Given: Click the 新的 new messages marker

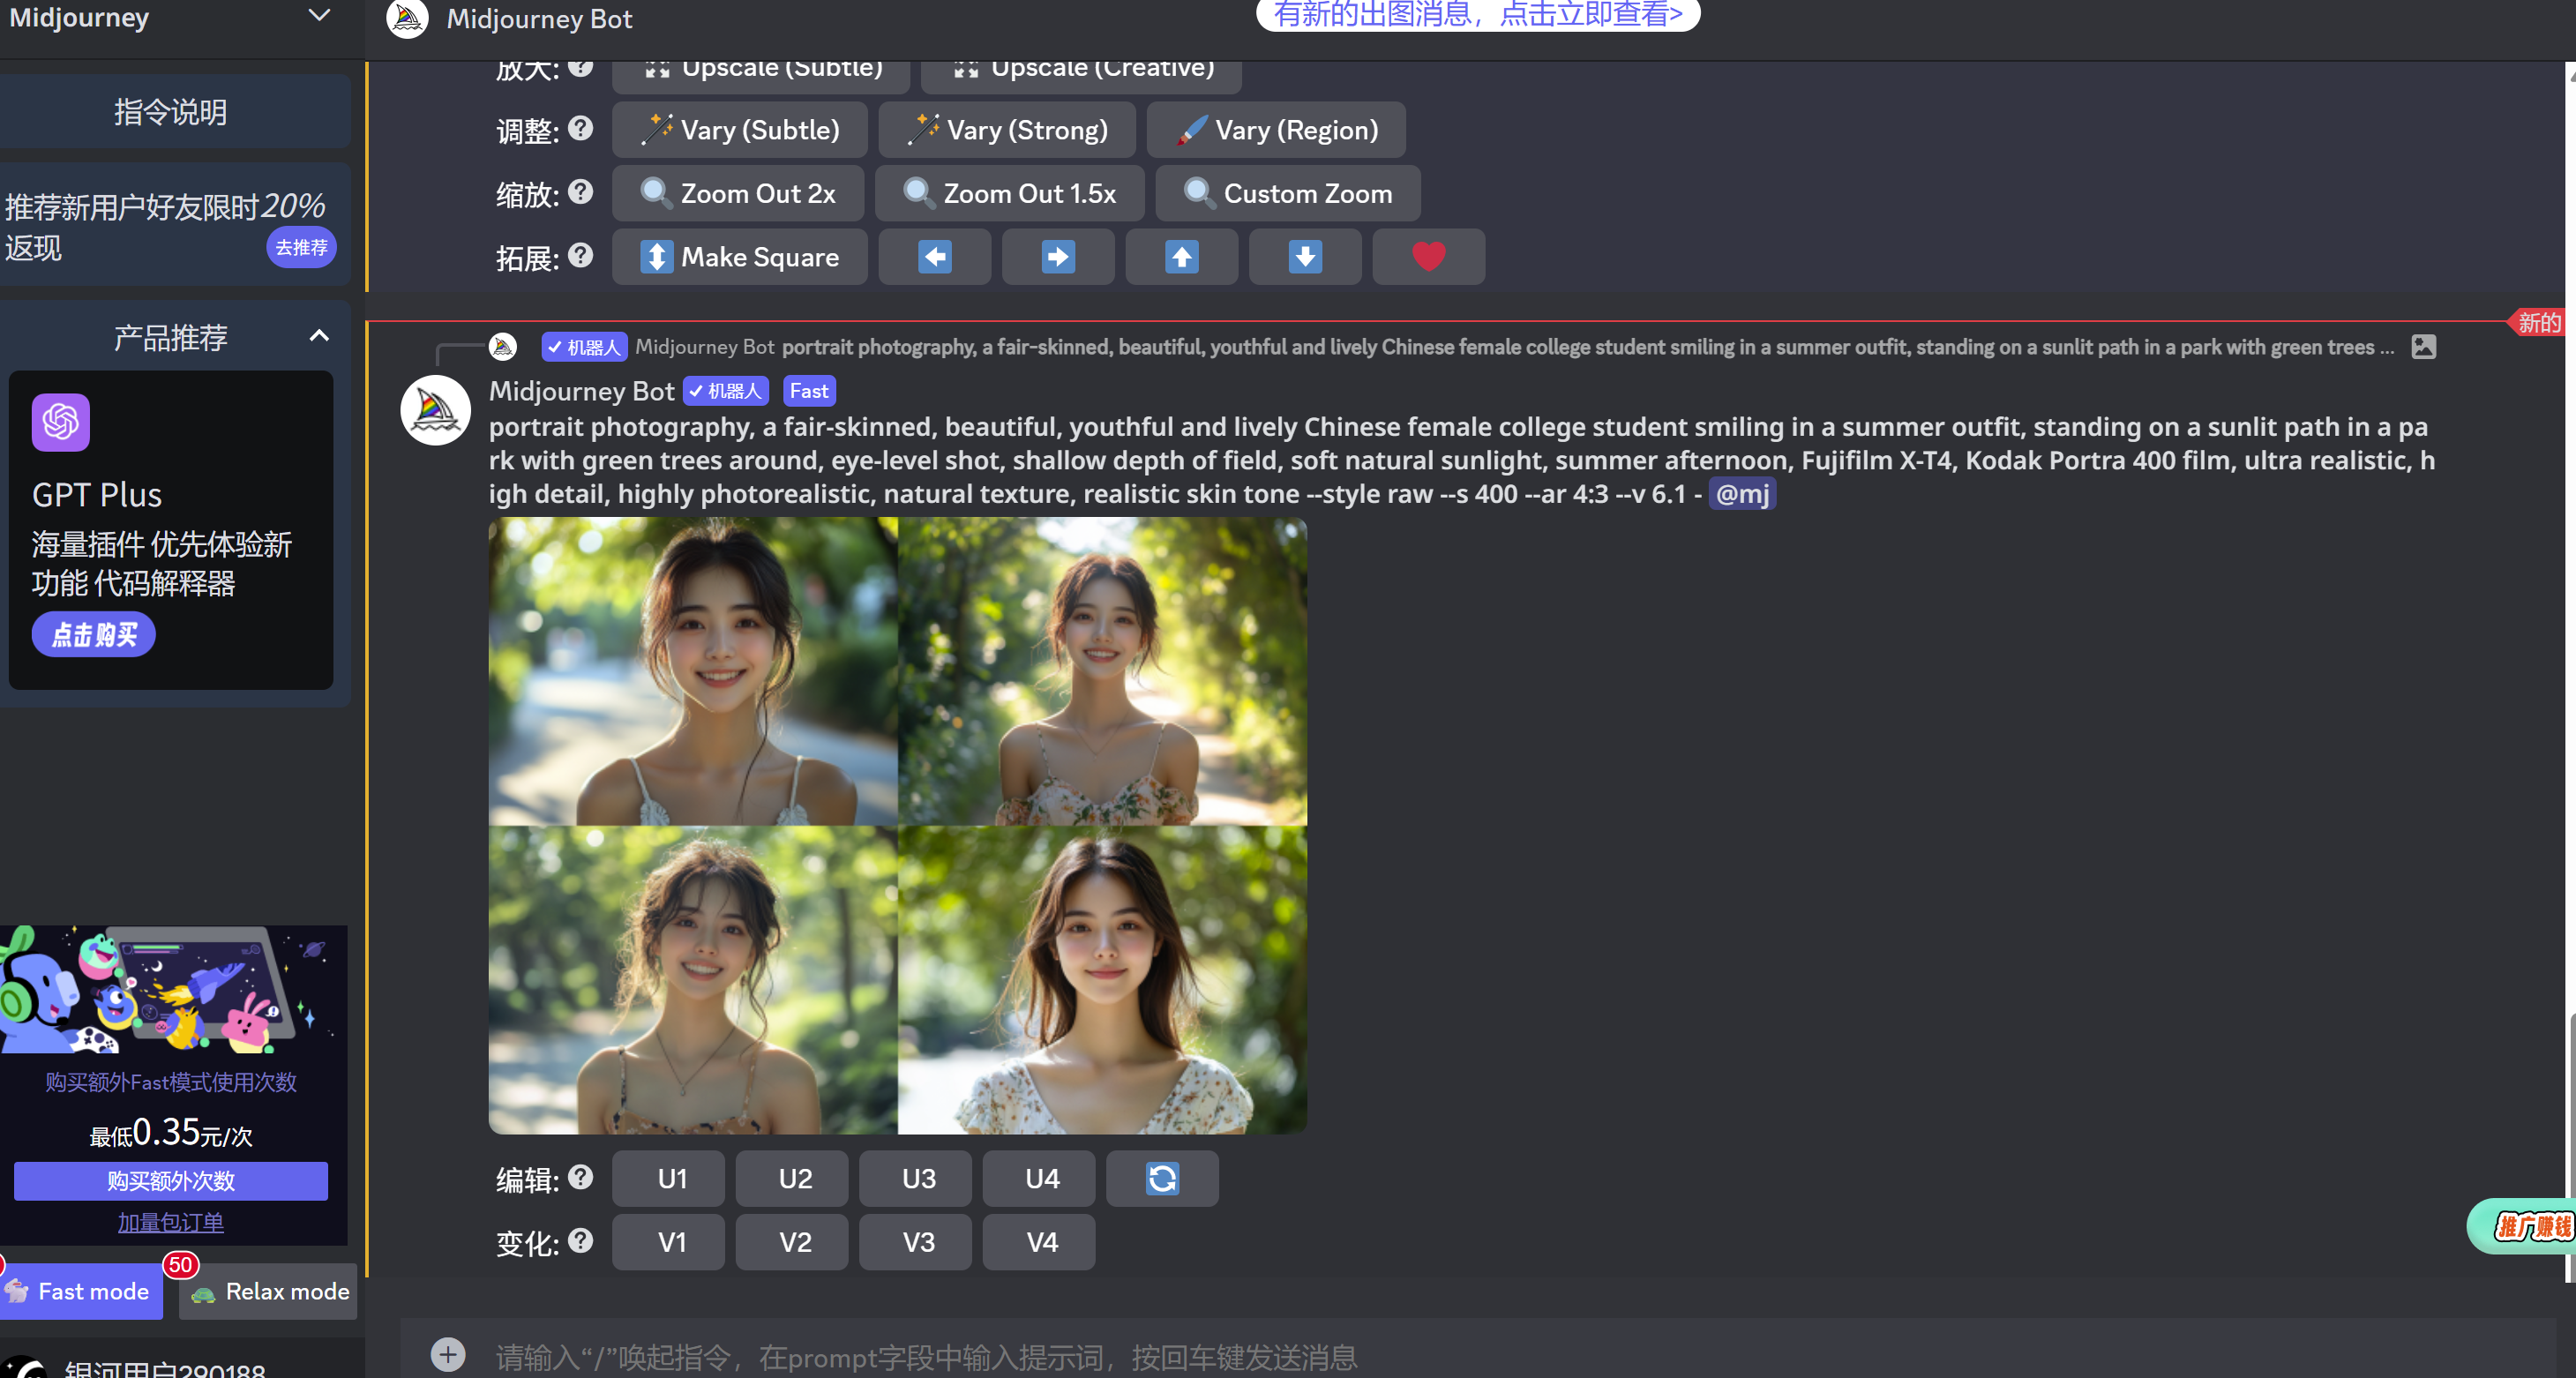Looking at the screenshot, I should 2537,322.
